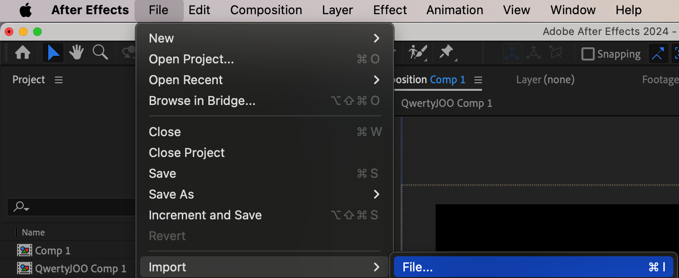
Task: Expand the Open Recent submenu
Action: click(264, 80)
